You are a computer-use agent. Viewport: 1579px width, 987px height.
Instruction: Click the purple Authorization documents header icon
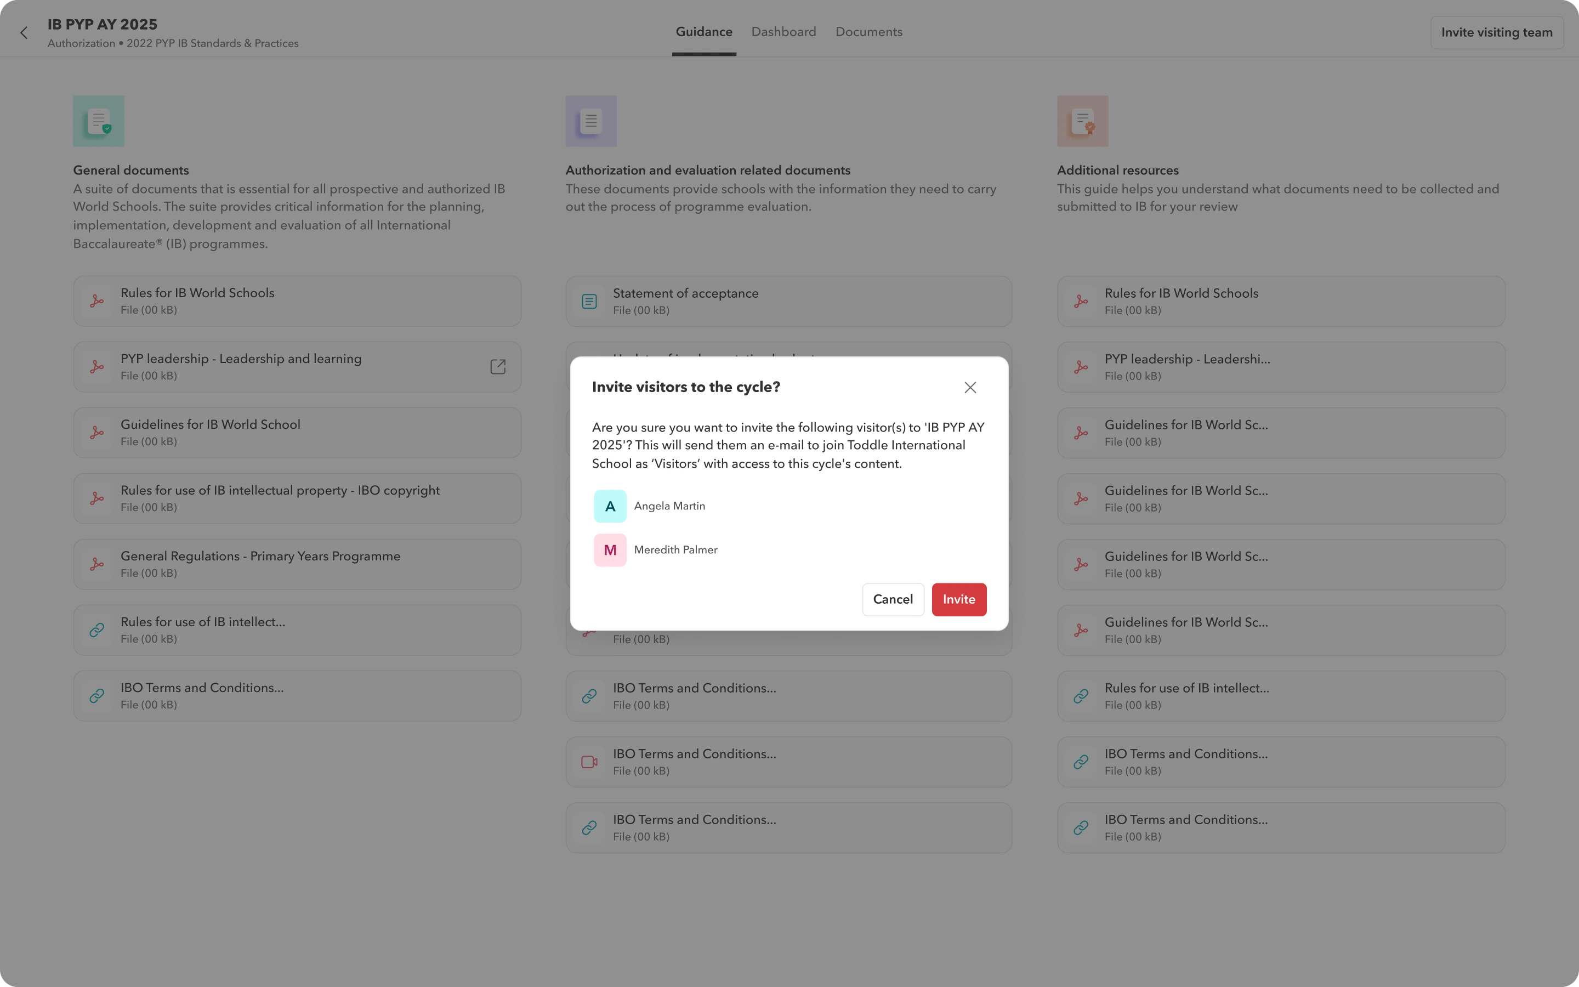coord(590,121)
